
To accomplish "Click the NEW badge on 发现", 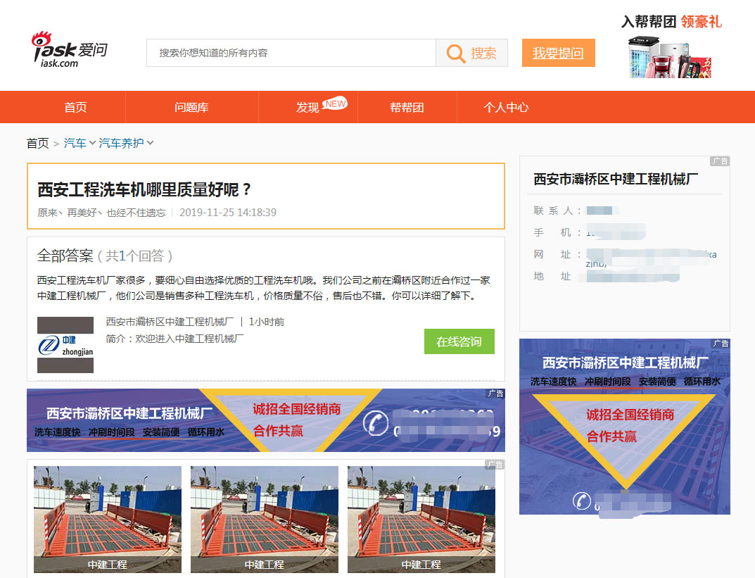I will [335, 103].
